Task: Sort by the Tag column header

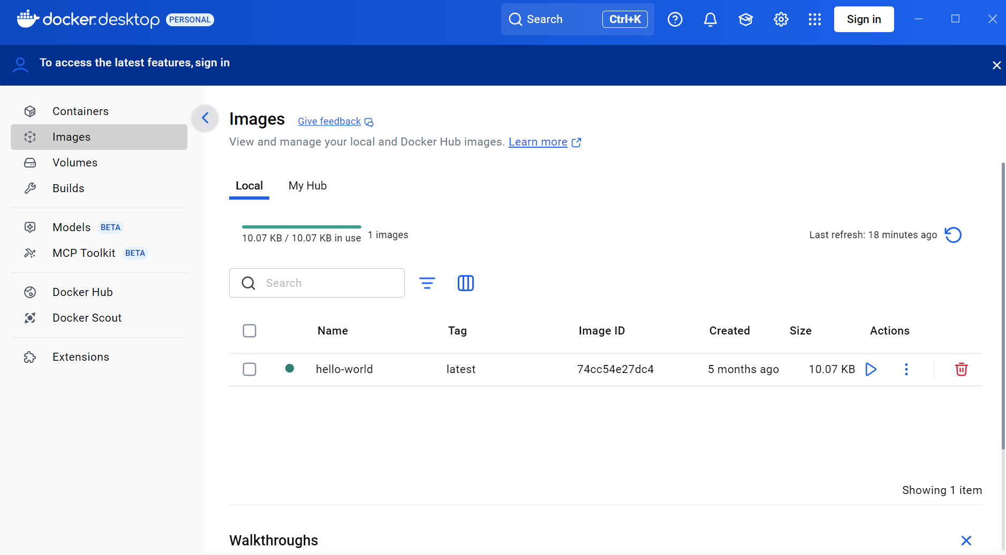Action: pos(457,331)
